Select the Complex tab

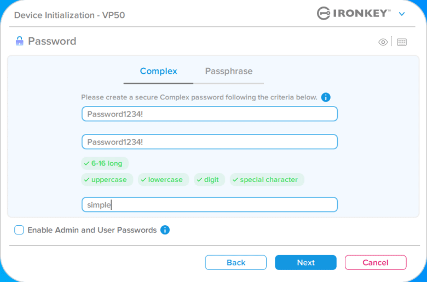pos(159,71)
